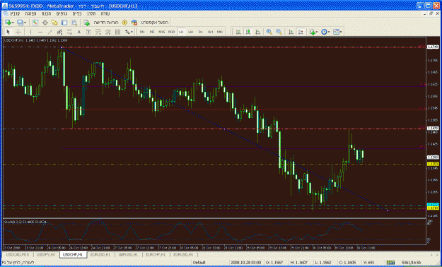
Task: Switch timeframe to M5
Action: coord(152,32)
